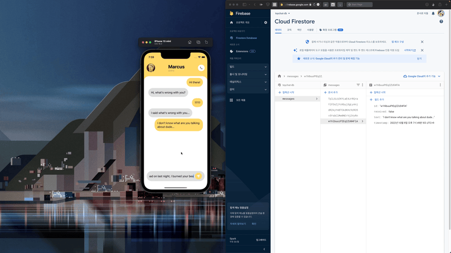Open the user account avatar
The image size is (451, 253).
(x=441, y=13)
